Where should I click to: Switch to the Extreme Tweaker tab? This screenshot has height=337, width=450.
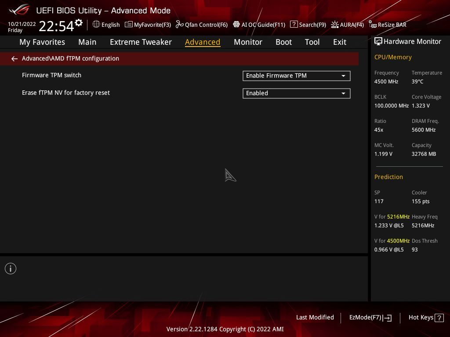pos(141,42)
